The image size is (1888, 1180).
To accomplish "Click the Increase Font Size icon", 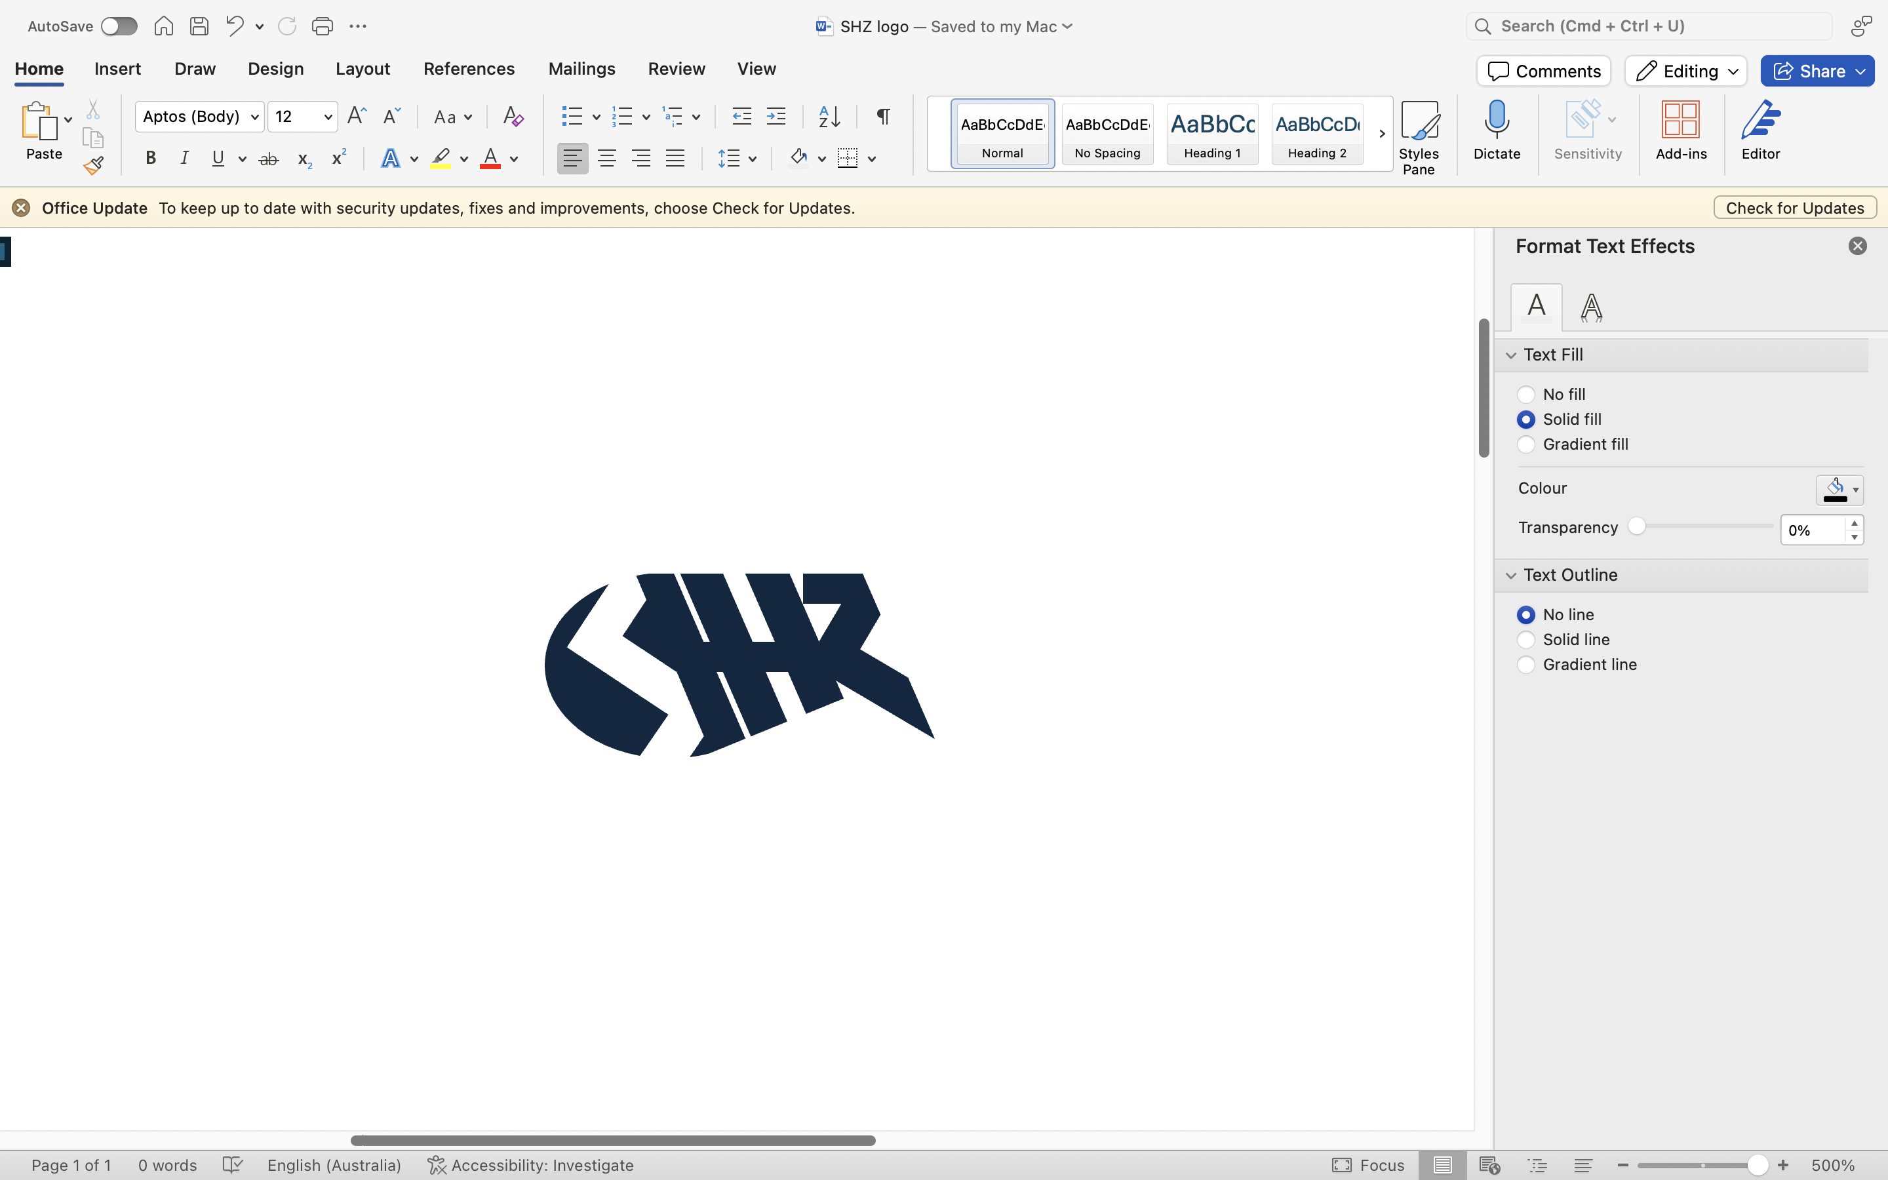I will 357,116.
